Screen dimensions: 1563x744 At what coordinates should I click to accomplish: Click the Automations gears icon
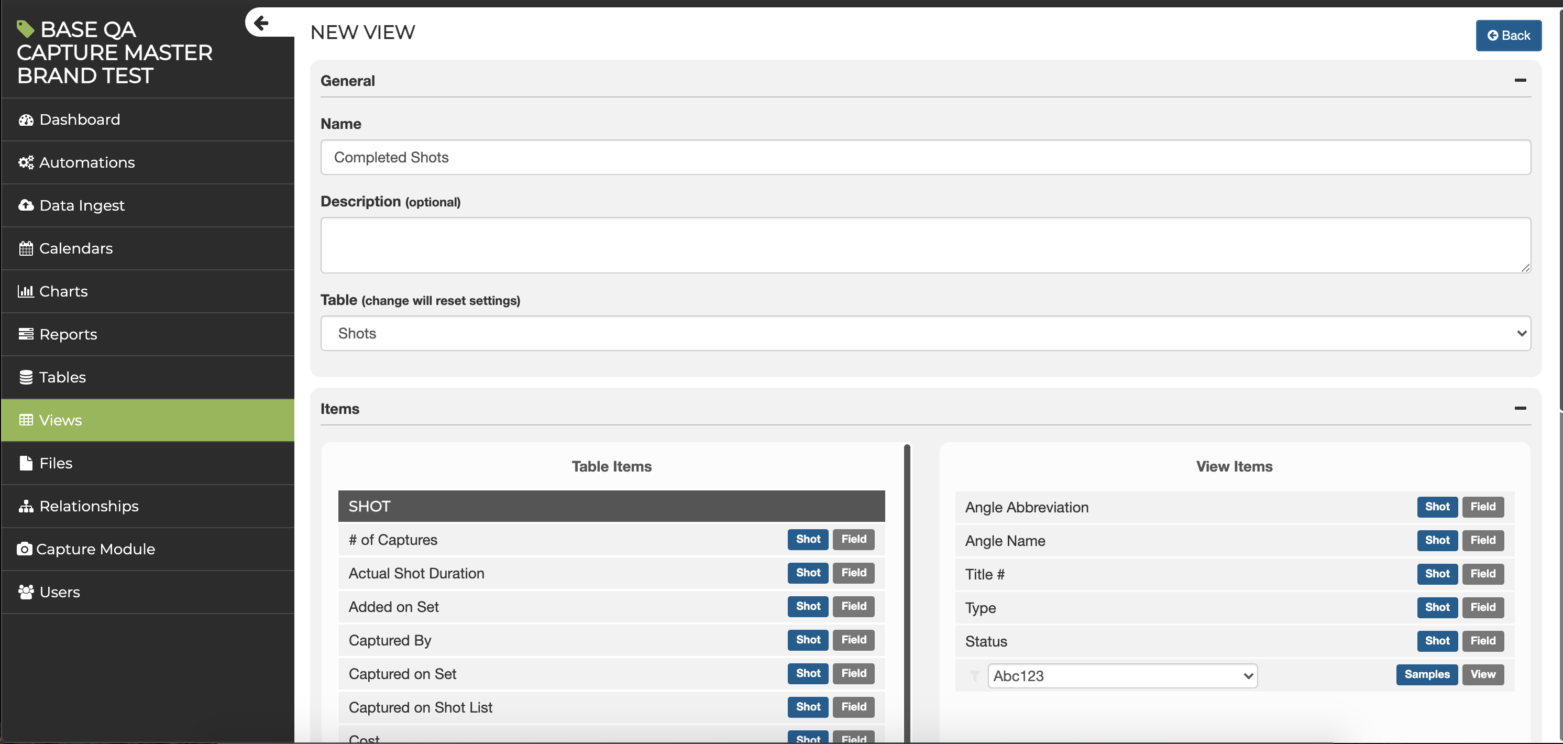point(26,162)
